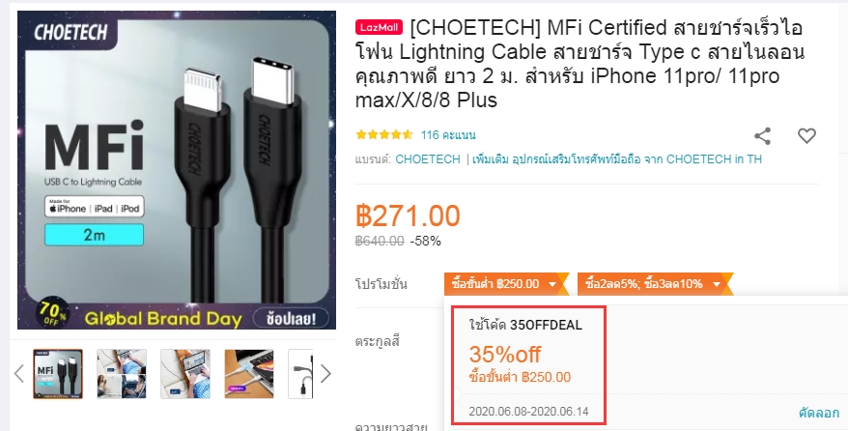Click the main CHOETECH product image

coord(177,170)
